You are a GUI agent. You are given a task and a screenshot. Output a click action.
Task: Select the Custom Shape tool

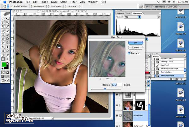pos(8,51)
